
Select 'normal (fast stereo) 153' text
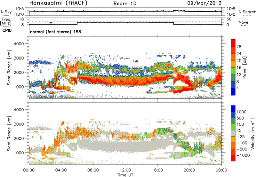click(x=55, y=32)
